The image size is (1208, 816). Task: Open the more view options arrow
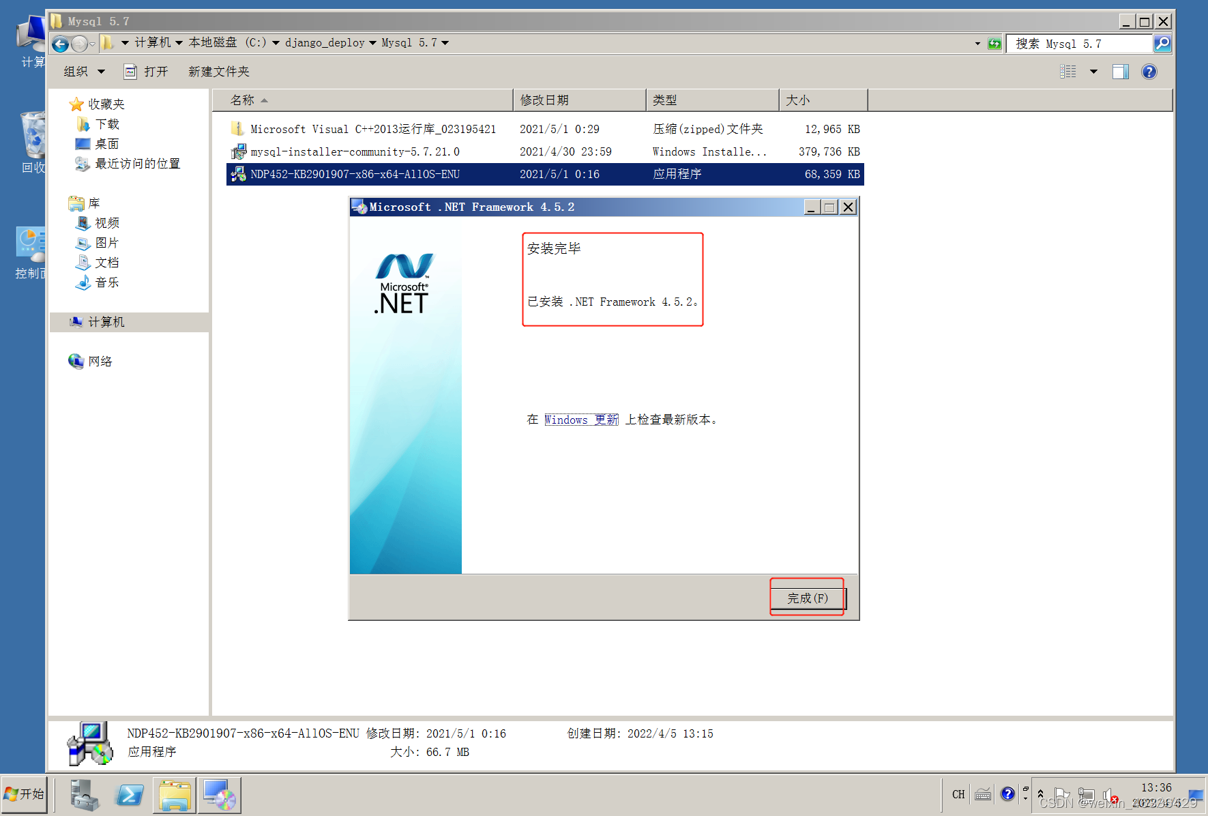pyautogui.click(x=1093, y=72)
